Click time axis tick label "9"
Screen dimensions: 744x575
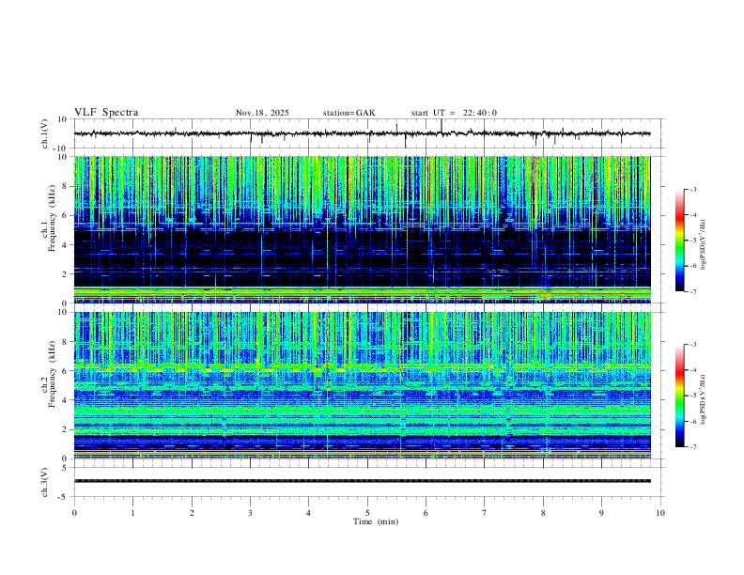tap(601, 513)
